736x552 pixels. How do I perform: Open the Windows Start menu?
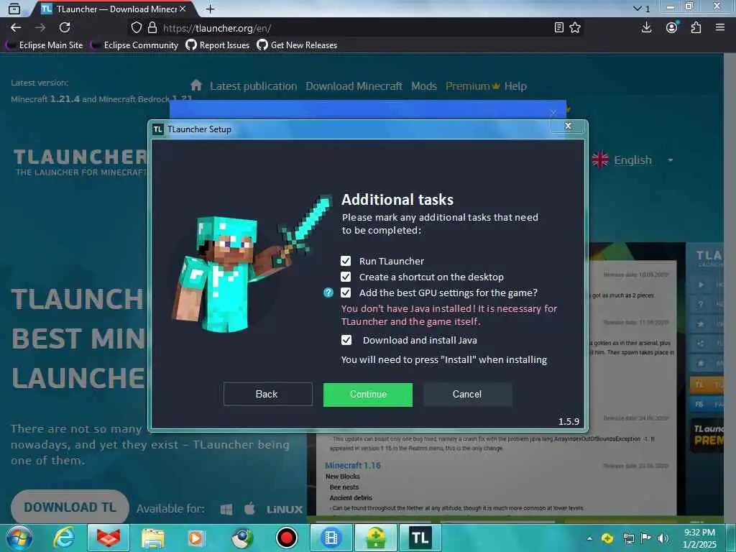click(19, 538)
